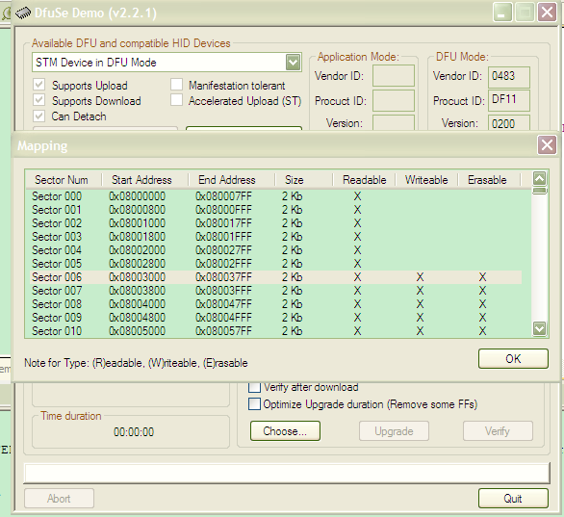Screen dimensions: 564x517
Task: Select the Sector 004 row
Action: [x=276, y=250]
